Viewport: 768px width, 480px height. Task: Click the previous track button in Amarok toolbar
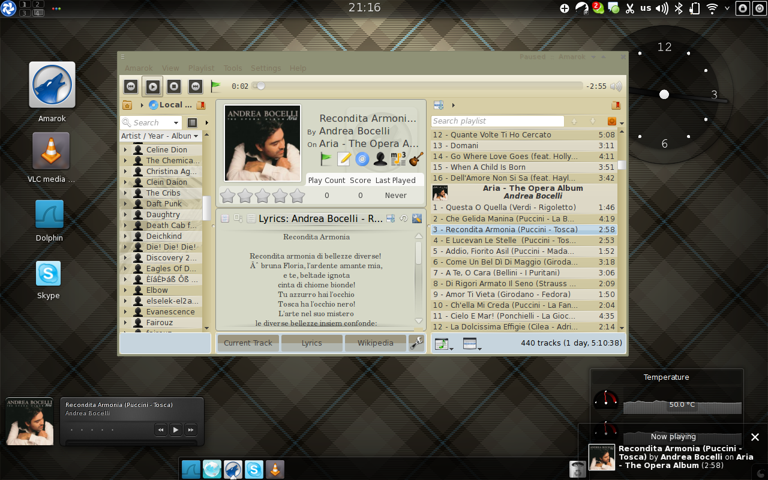point(130,86)
